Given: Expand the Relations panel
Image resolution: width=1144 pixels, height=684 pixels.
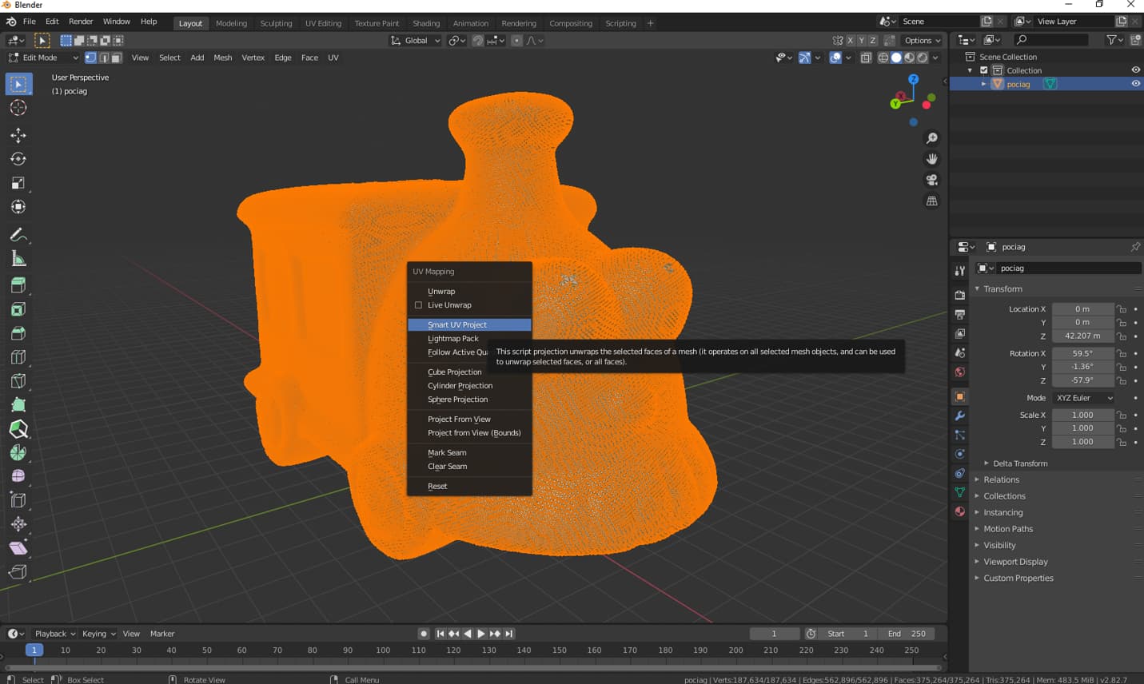Looking at the screenshot, I should [x=1001, y=479].
